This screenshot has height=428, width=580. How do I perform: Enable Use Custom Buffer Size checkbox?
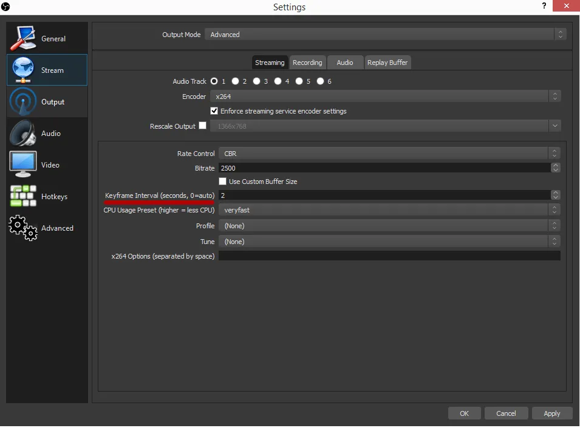pyautogui.click(x=222, y=182)
